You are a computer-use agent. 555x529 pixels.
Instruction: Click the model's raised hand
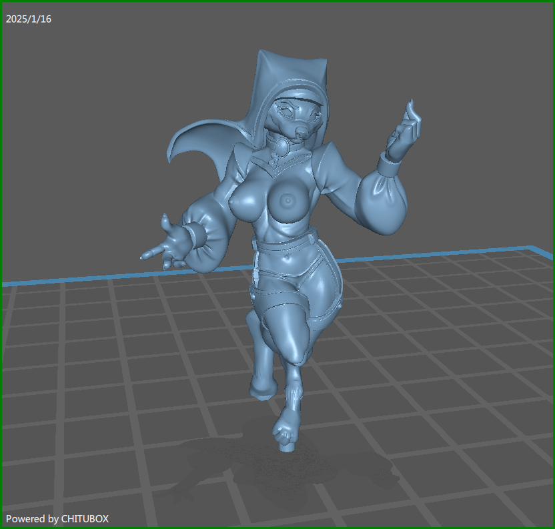[406, 133]
